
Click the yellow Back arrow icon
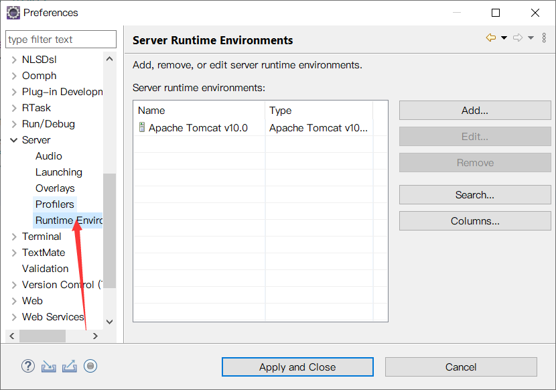[491, 38]
